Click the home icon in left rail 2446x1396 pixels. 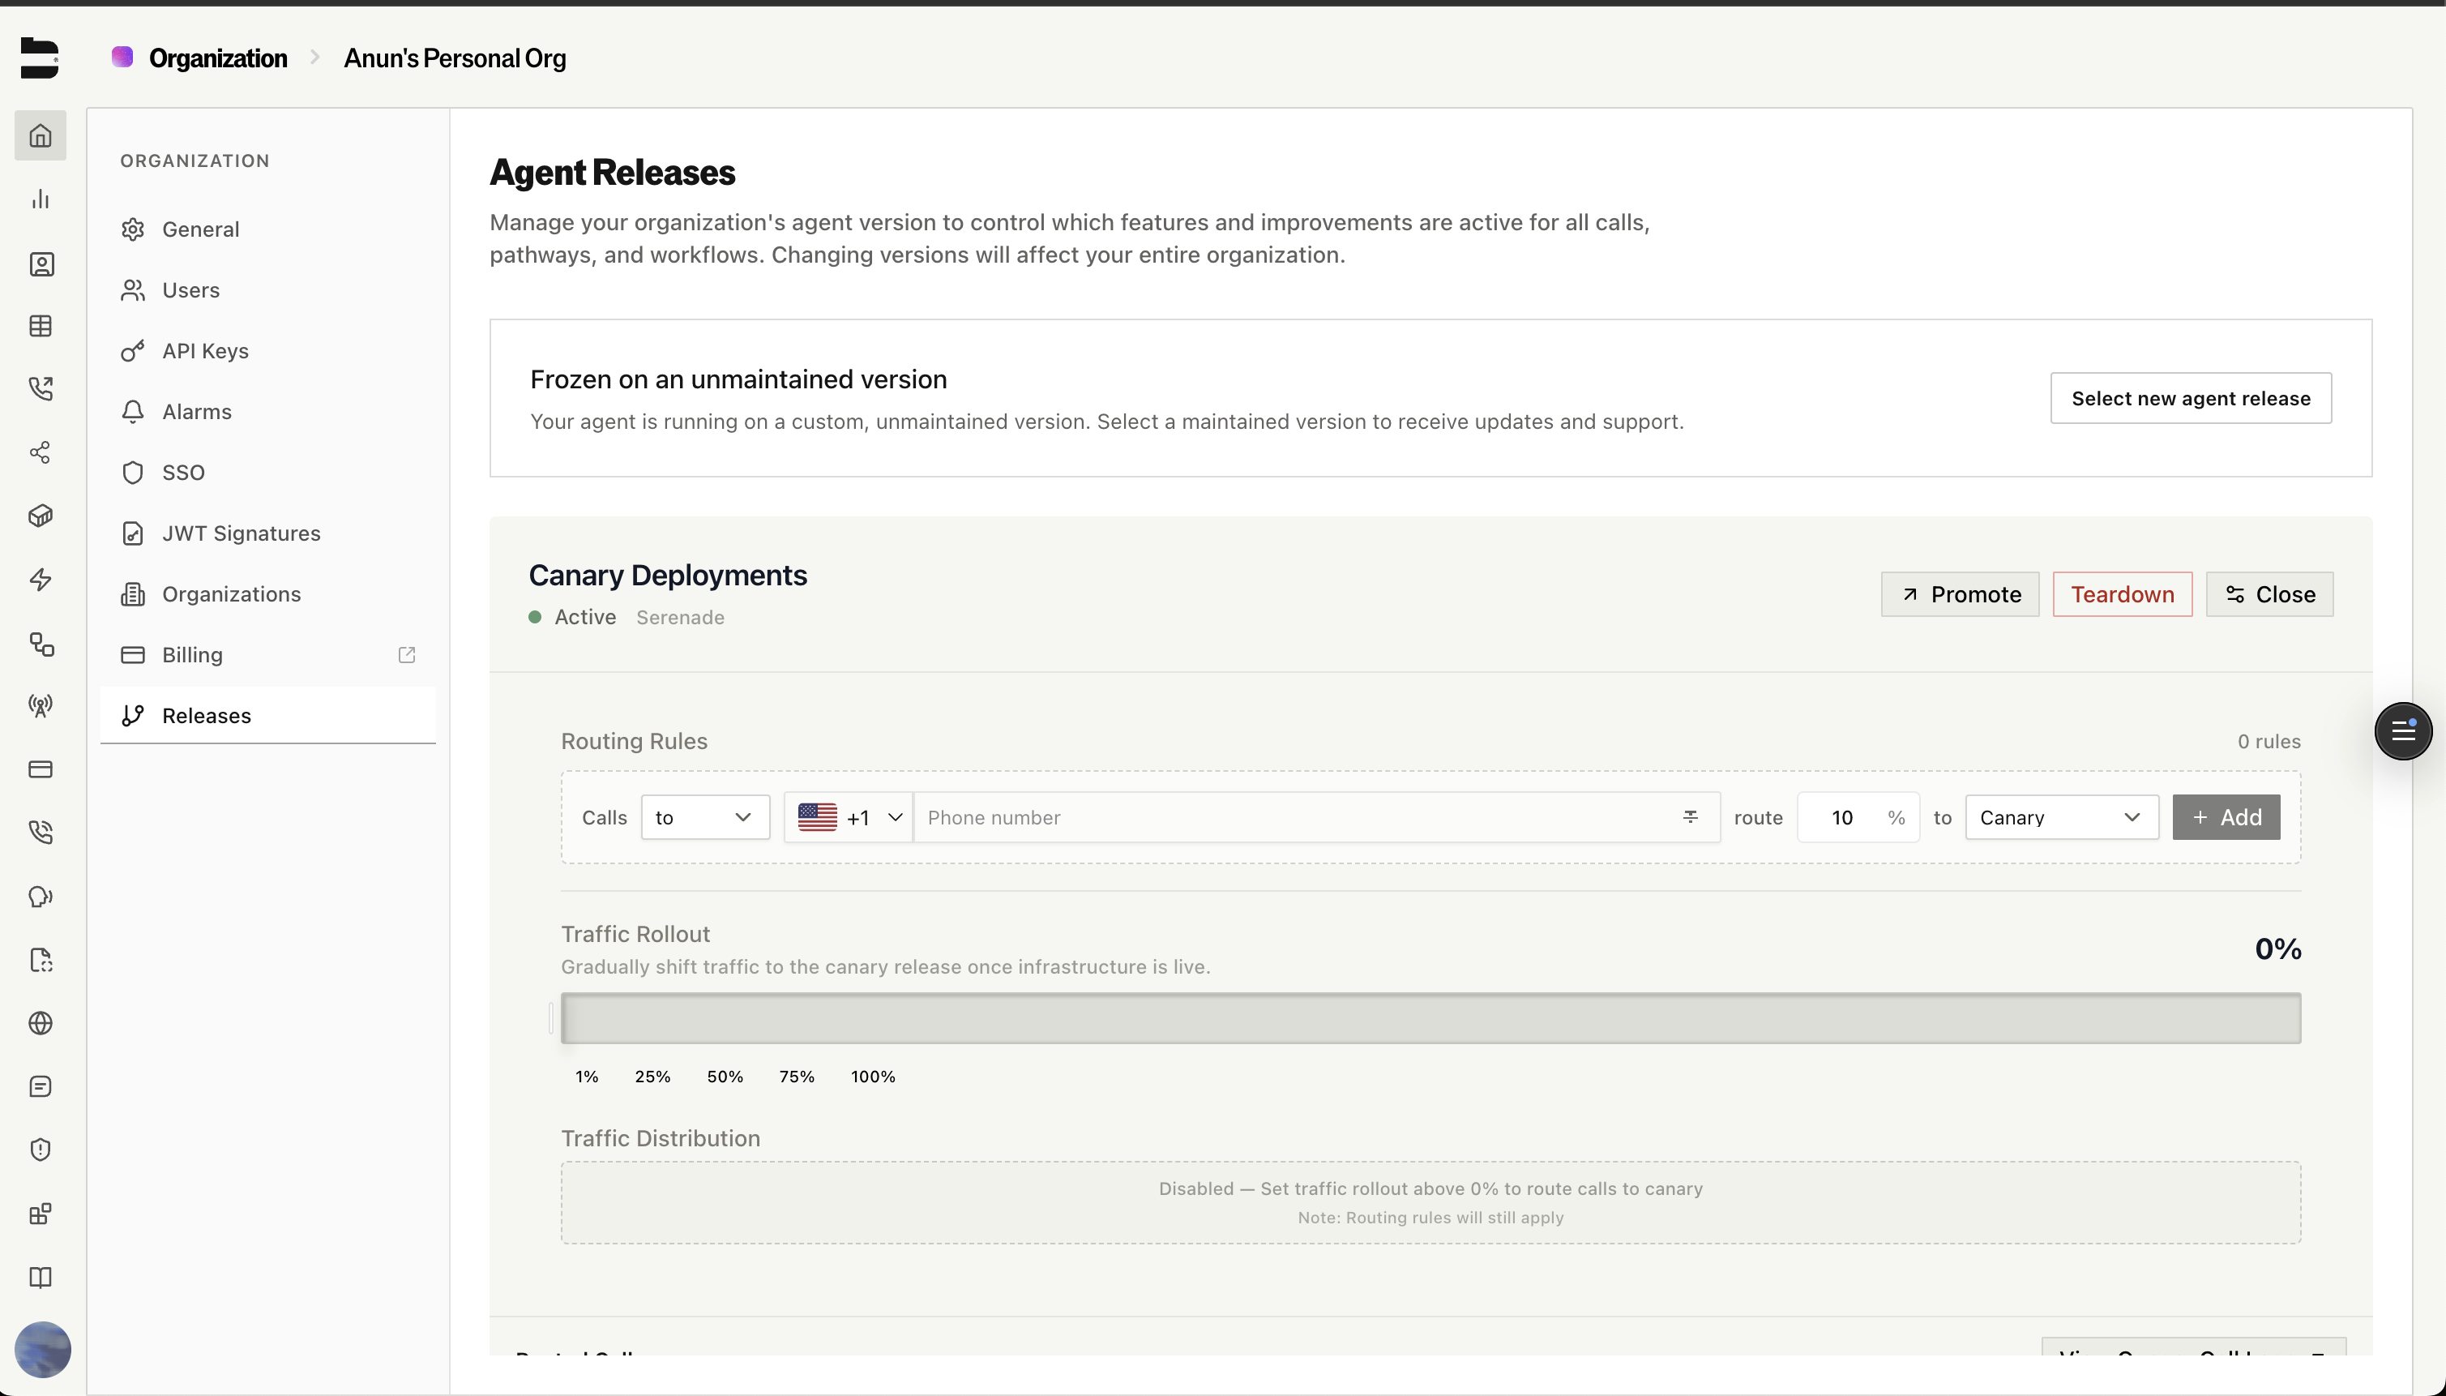41,135
